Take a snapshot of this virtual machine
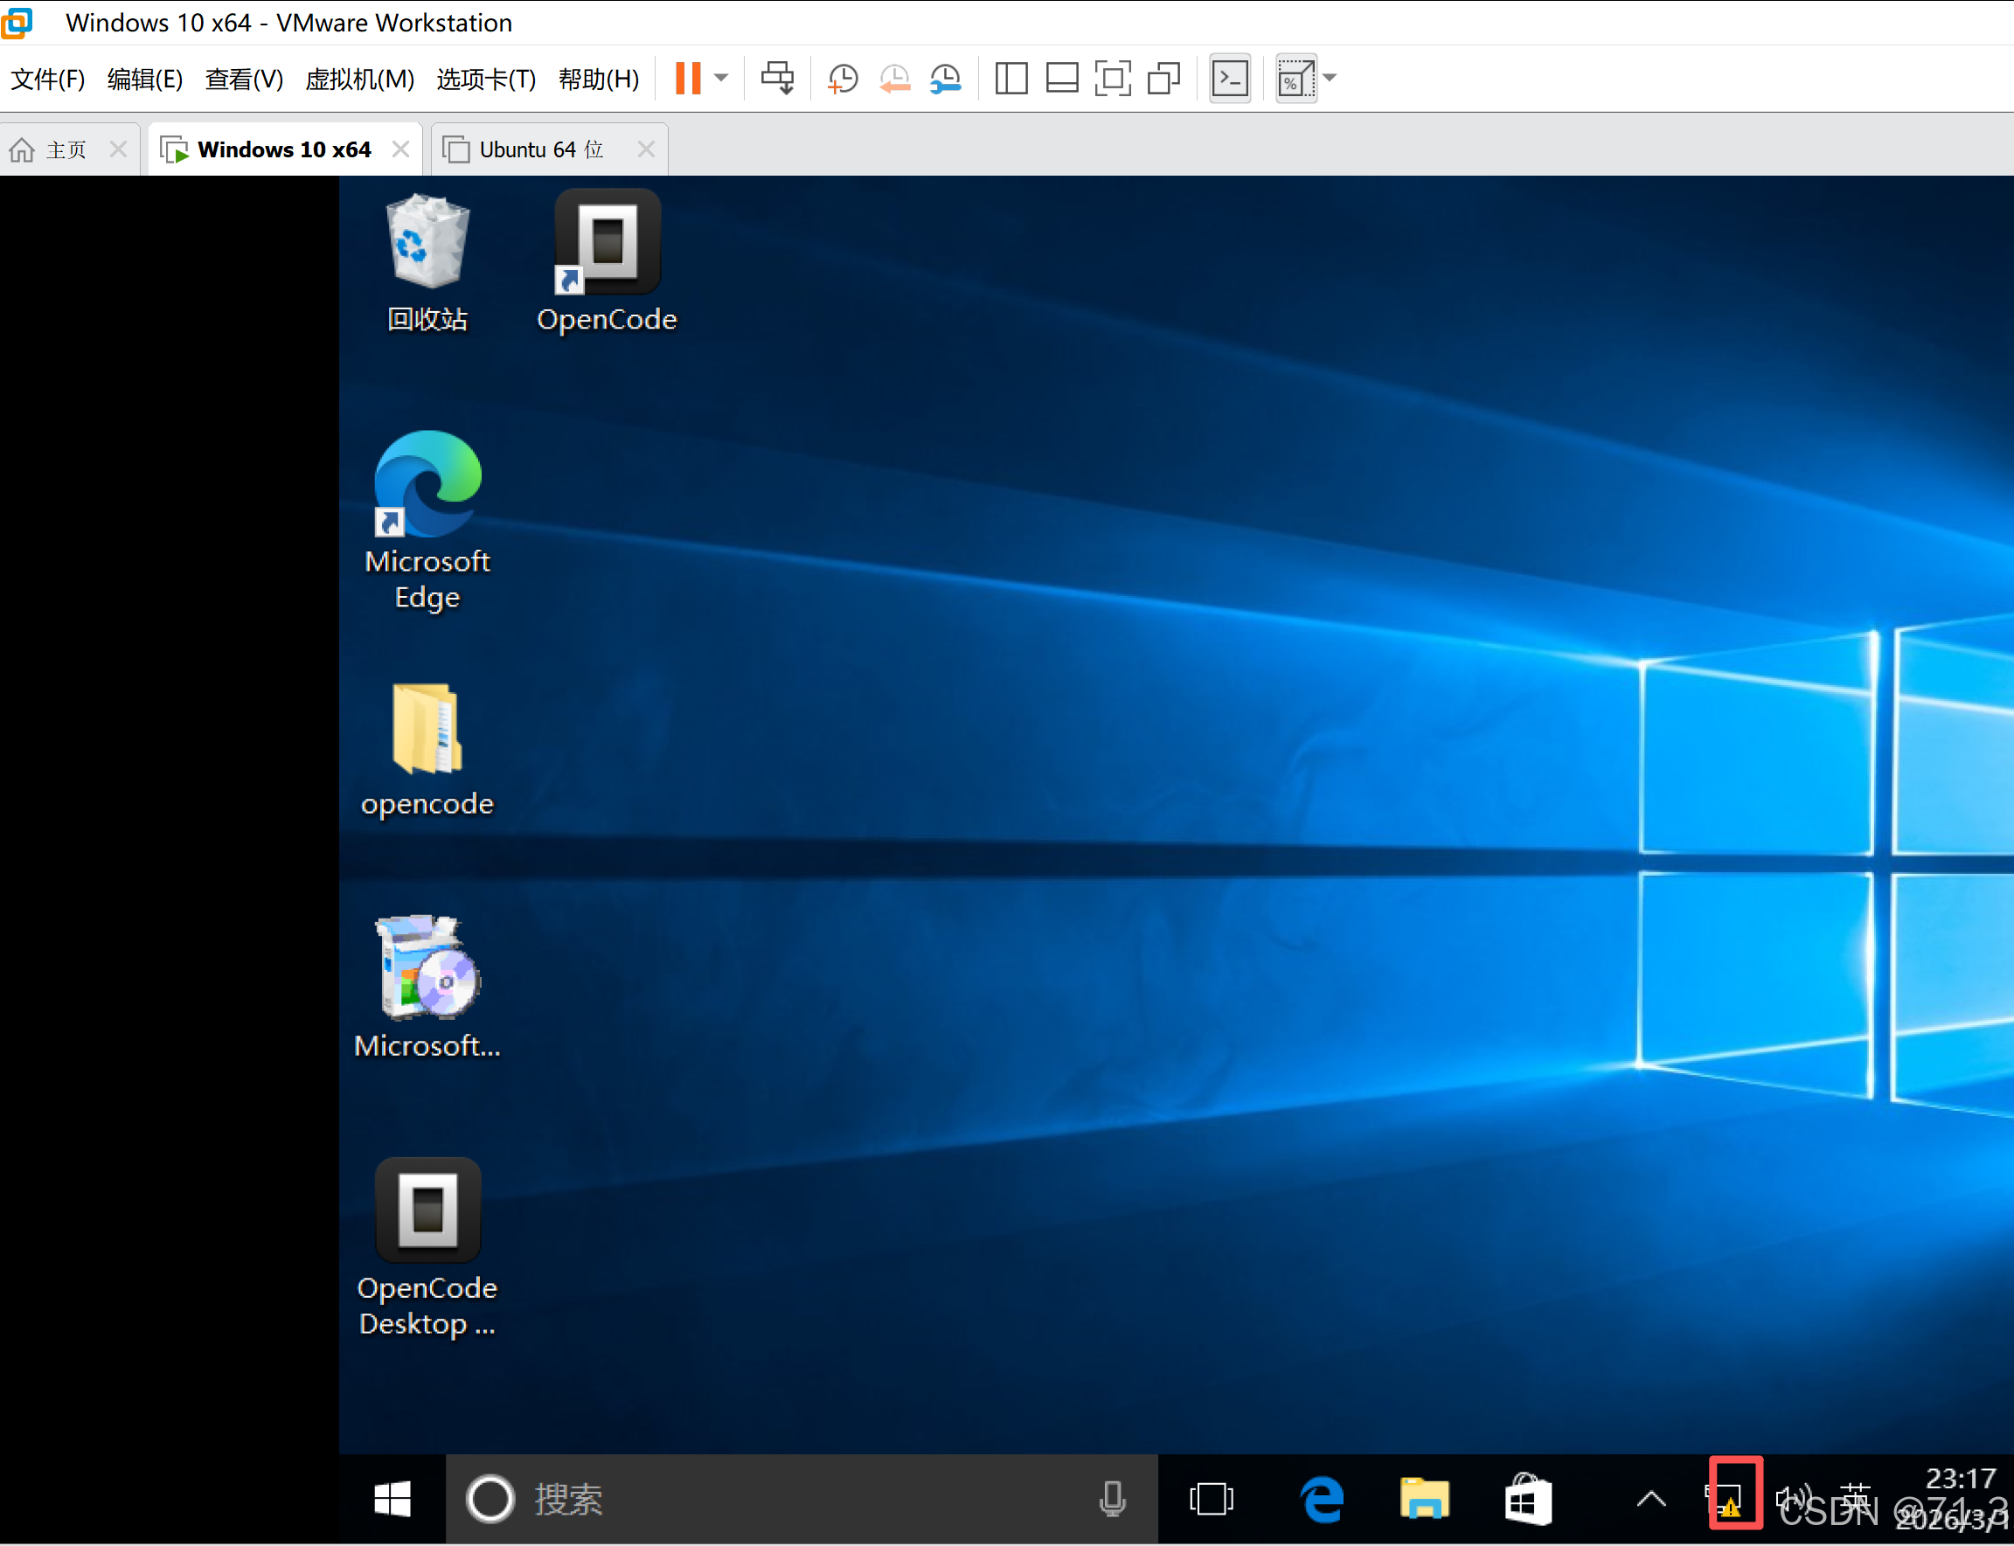Viewport: 2014px width, 1546px height. pos(843,79)
